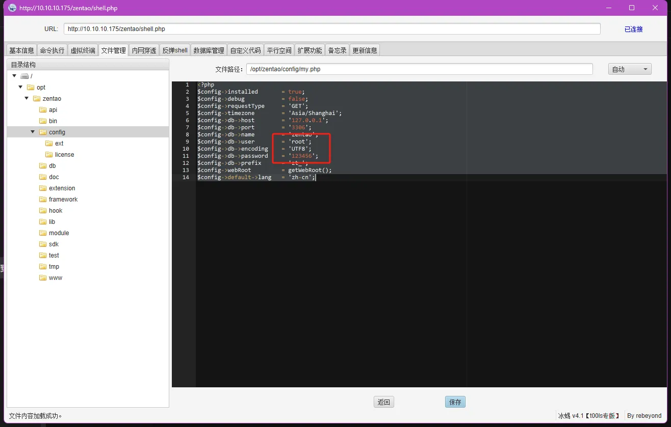Click the 已连接 status link
Image resolution: width=671 pixels, height=427 pixels.
[x=633, y=29]
